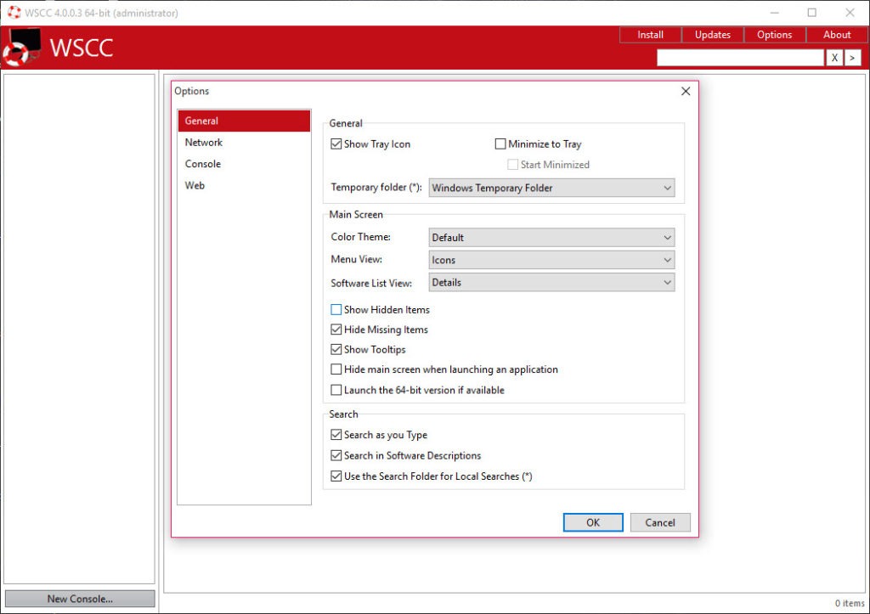870x614 pixels.
Task: Open the Console options category
Action: 244,164
